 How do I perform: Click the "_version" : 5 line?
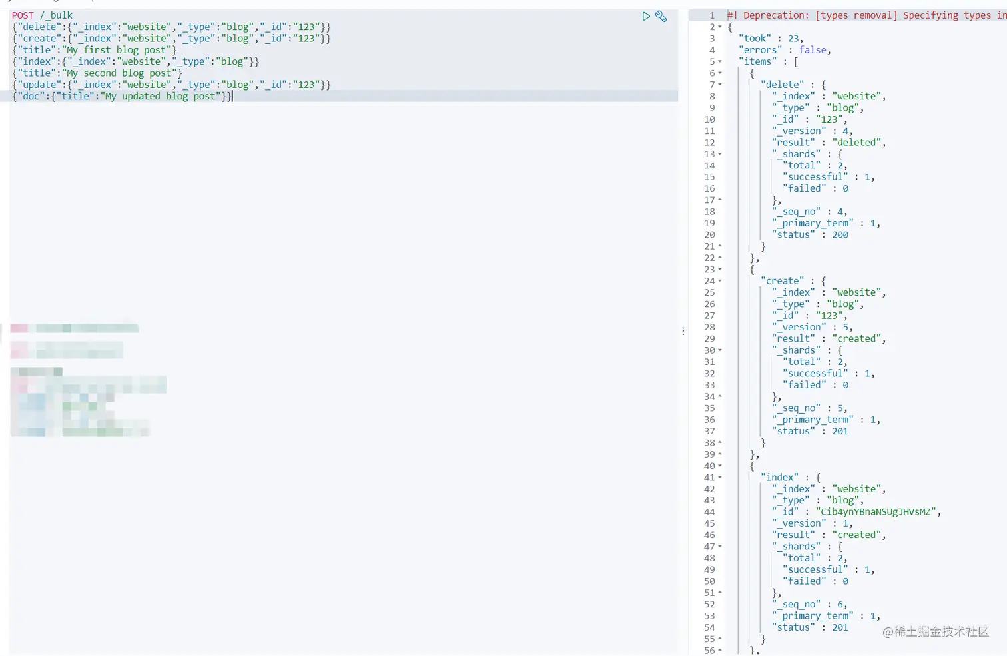(813, 328)
